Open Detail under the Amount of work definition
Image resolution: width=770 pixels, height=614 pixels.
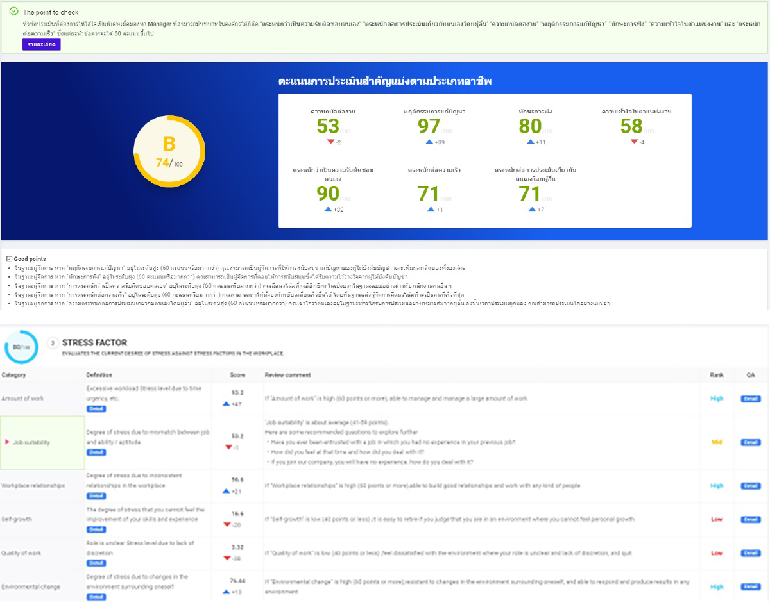tap(96, 409)
